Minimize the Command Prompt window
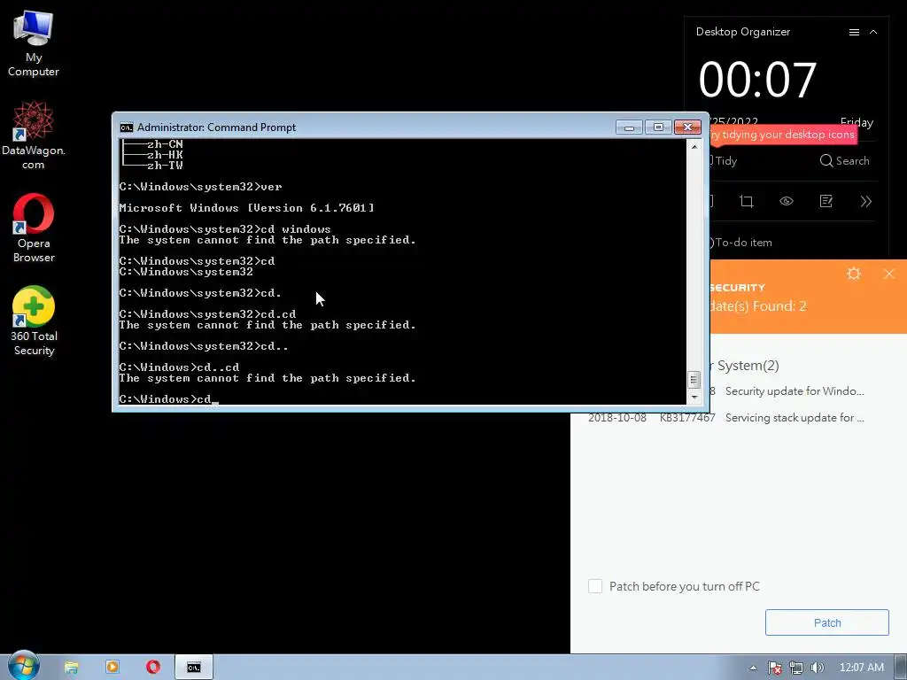Image resolution: width=907 pixels, height=680 pixels. 629,127
